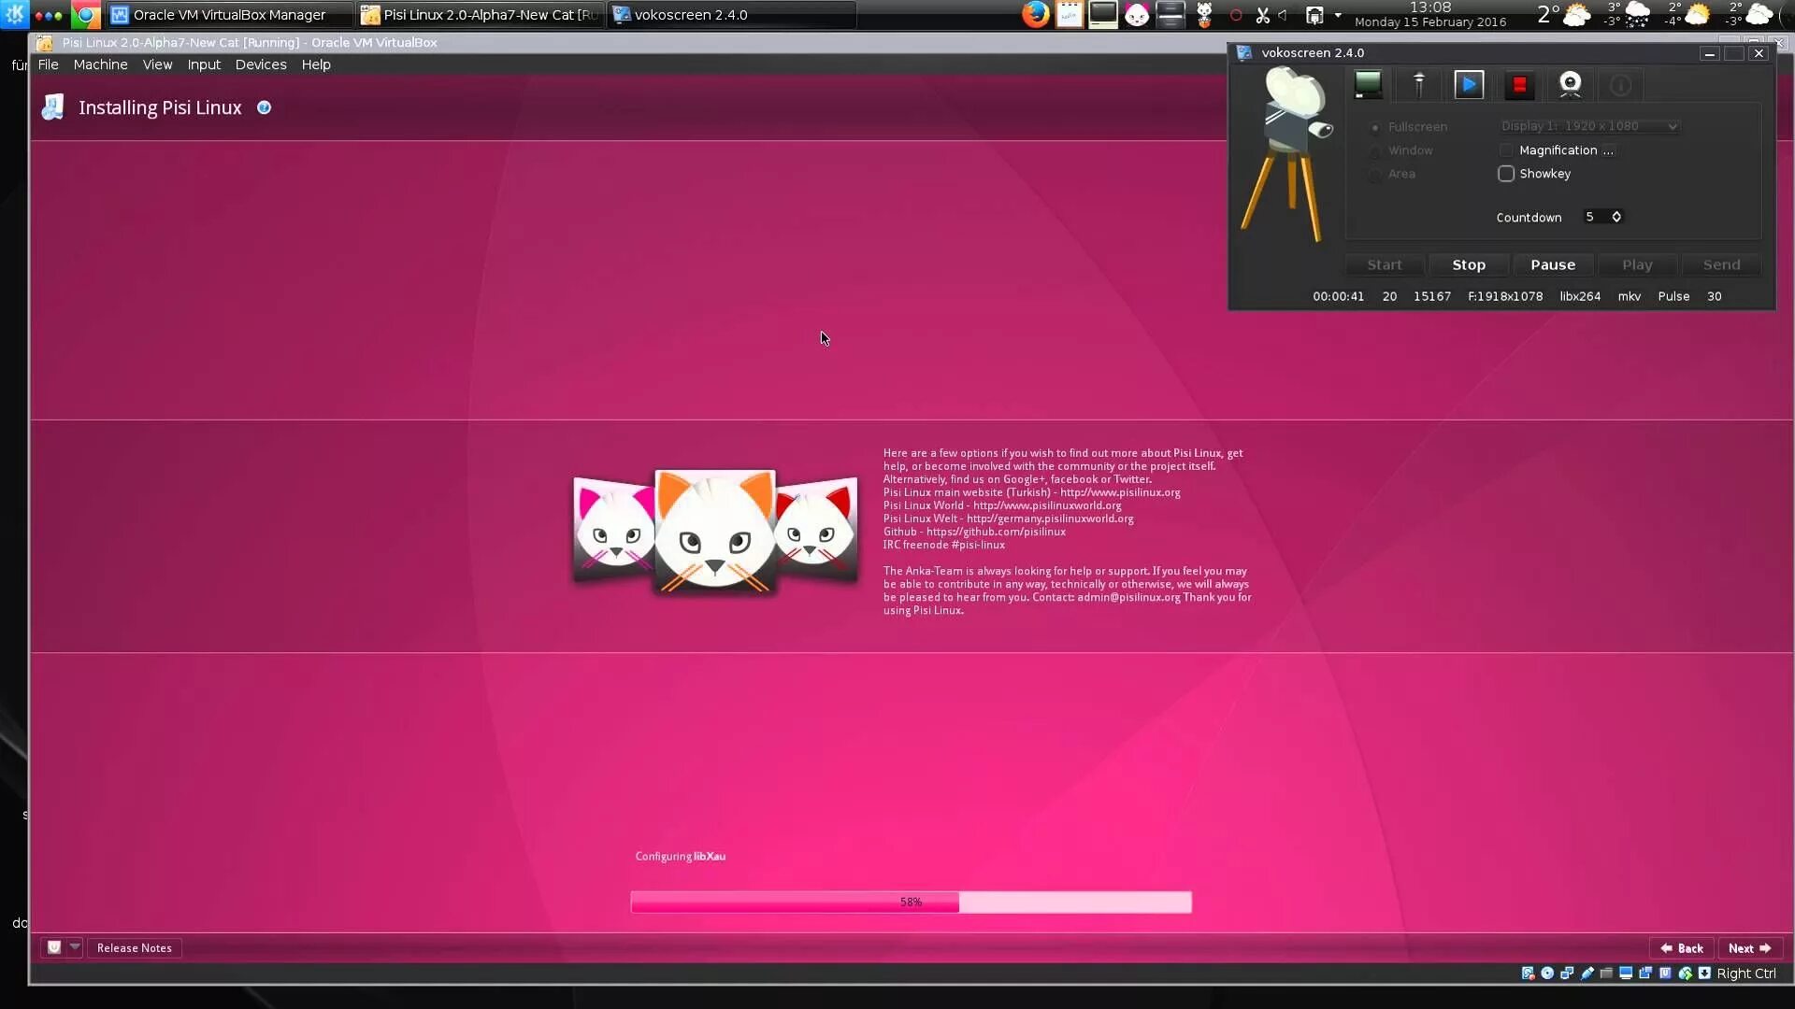Open the video player settings tab

[1469, 85]
